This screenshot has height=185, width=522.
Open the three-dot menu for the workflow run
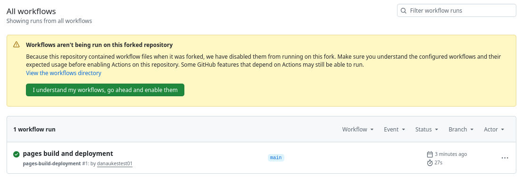[505, 158]
